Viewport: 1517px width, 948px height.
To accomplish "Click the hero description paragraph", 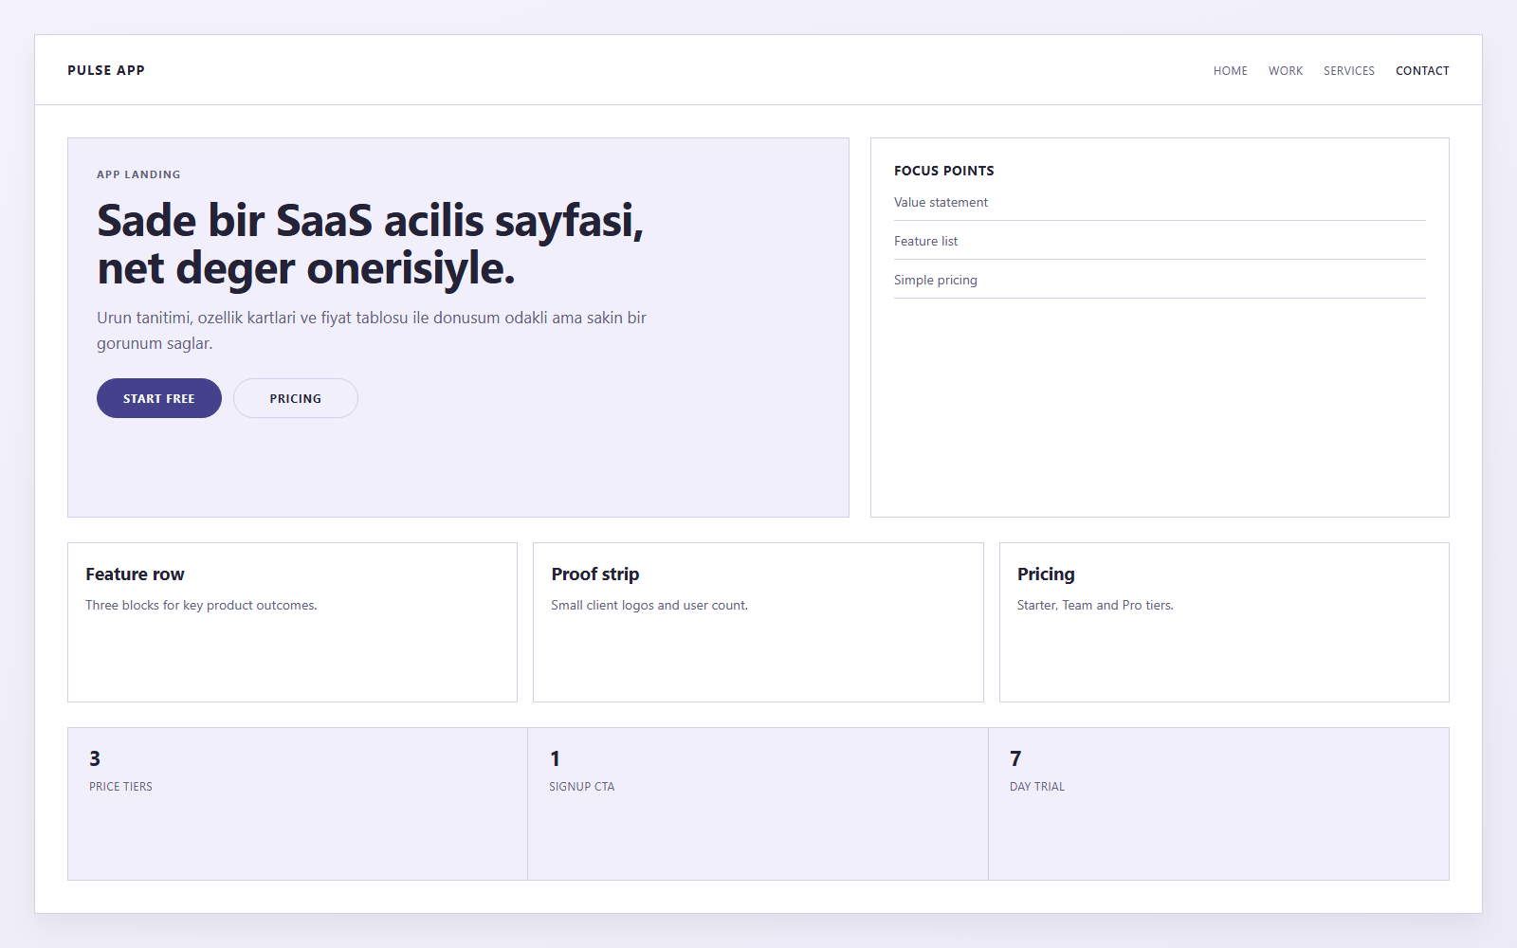I will tap(372, 330).
